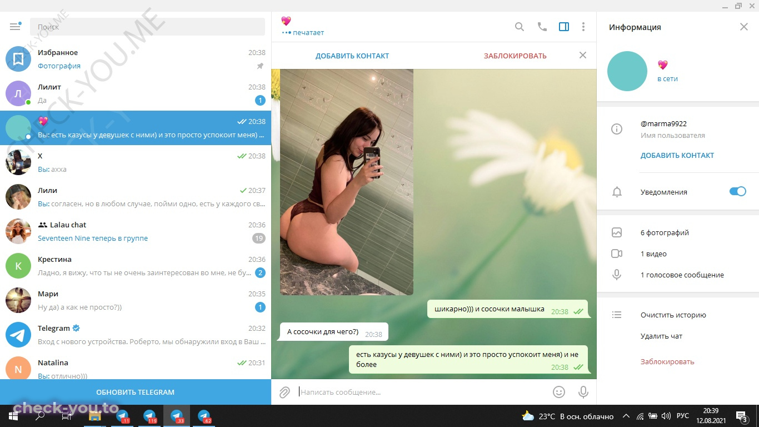Open the volume tray icon
The image size is (759, 427).
click(665, 416)
